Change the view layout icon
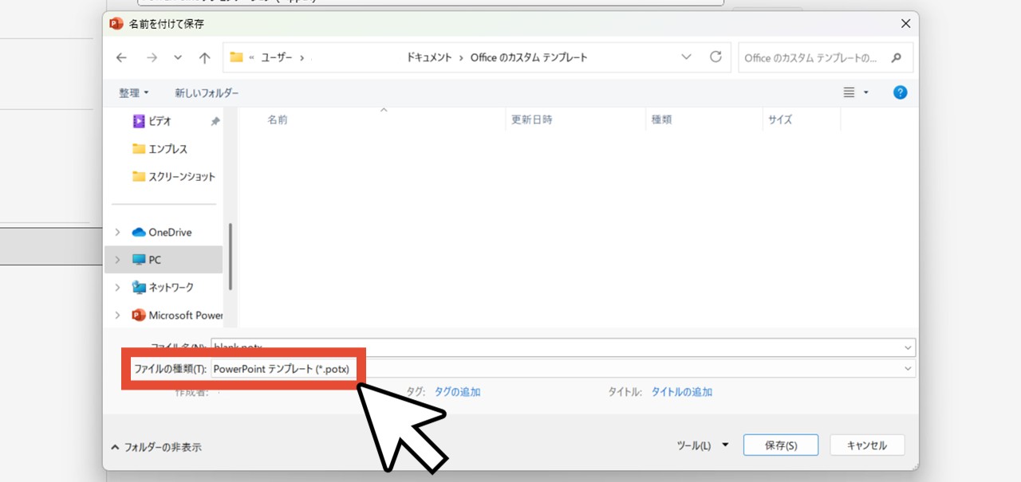The height and width of the screenshot is (482, 1021). tap(850, 92)
